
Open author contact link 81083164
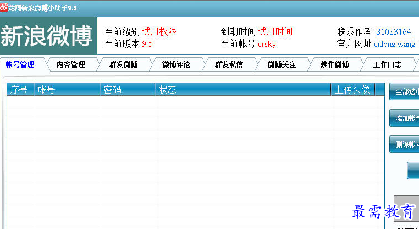[x=393, y=32]
